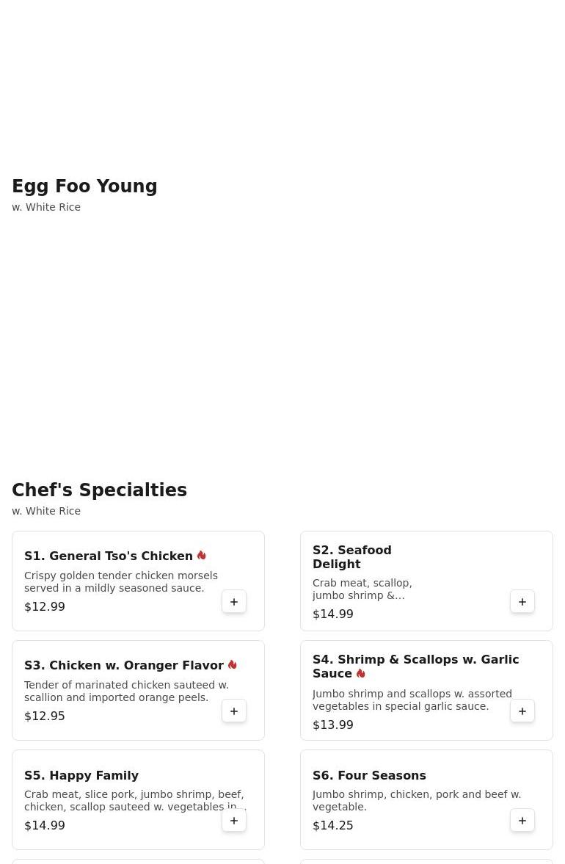Click Happy Family's crab meat description text

click(x=134, y=801)
